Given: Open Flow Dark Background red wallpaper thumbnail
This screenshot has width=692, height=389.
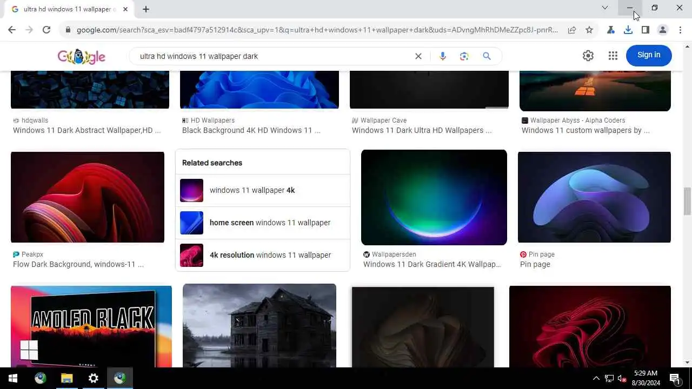Looking at the screenshot, I should 88,197.
